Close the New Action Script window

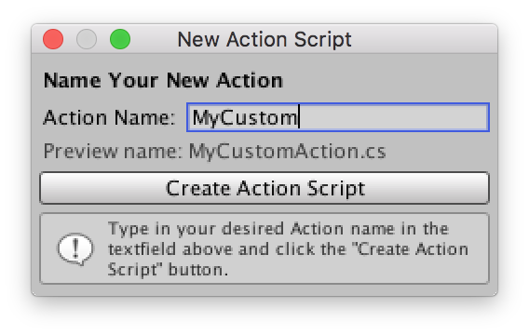[53, 39]
